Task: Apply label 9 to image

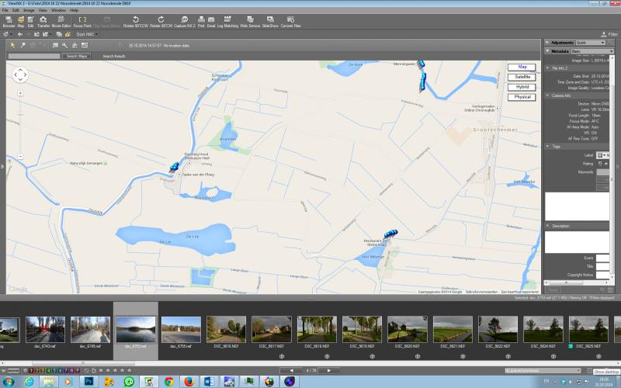Action: [77, 371]
